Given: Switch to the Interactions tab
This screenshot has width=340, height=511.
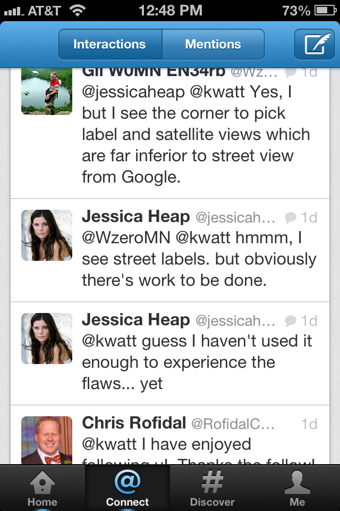Looking at the screenshot, I should point(110,44).
